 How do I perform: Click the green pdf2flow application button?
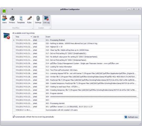4,11
